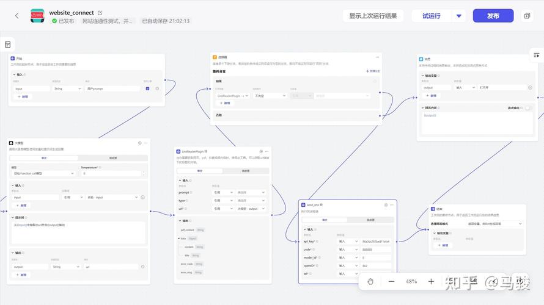Open the String type dropdown in 开始 node
The image size is (544, 305).
(67, 88)
